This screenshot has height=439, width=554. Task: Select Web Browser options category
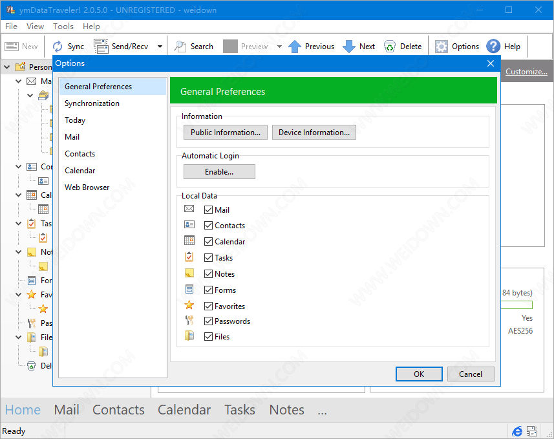tap(112, 187)
